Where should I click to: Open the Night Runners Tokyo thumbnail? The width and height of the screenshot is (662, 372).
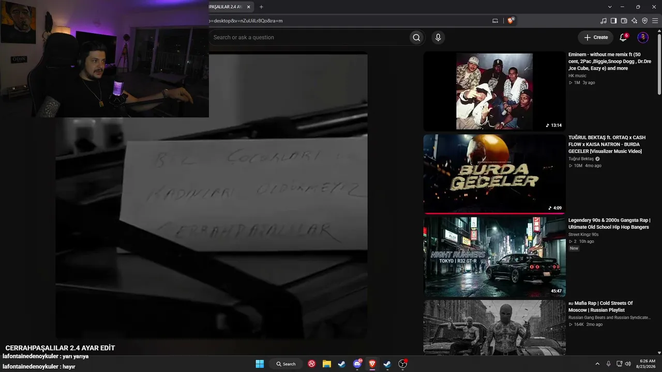pos(494,257)
